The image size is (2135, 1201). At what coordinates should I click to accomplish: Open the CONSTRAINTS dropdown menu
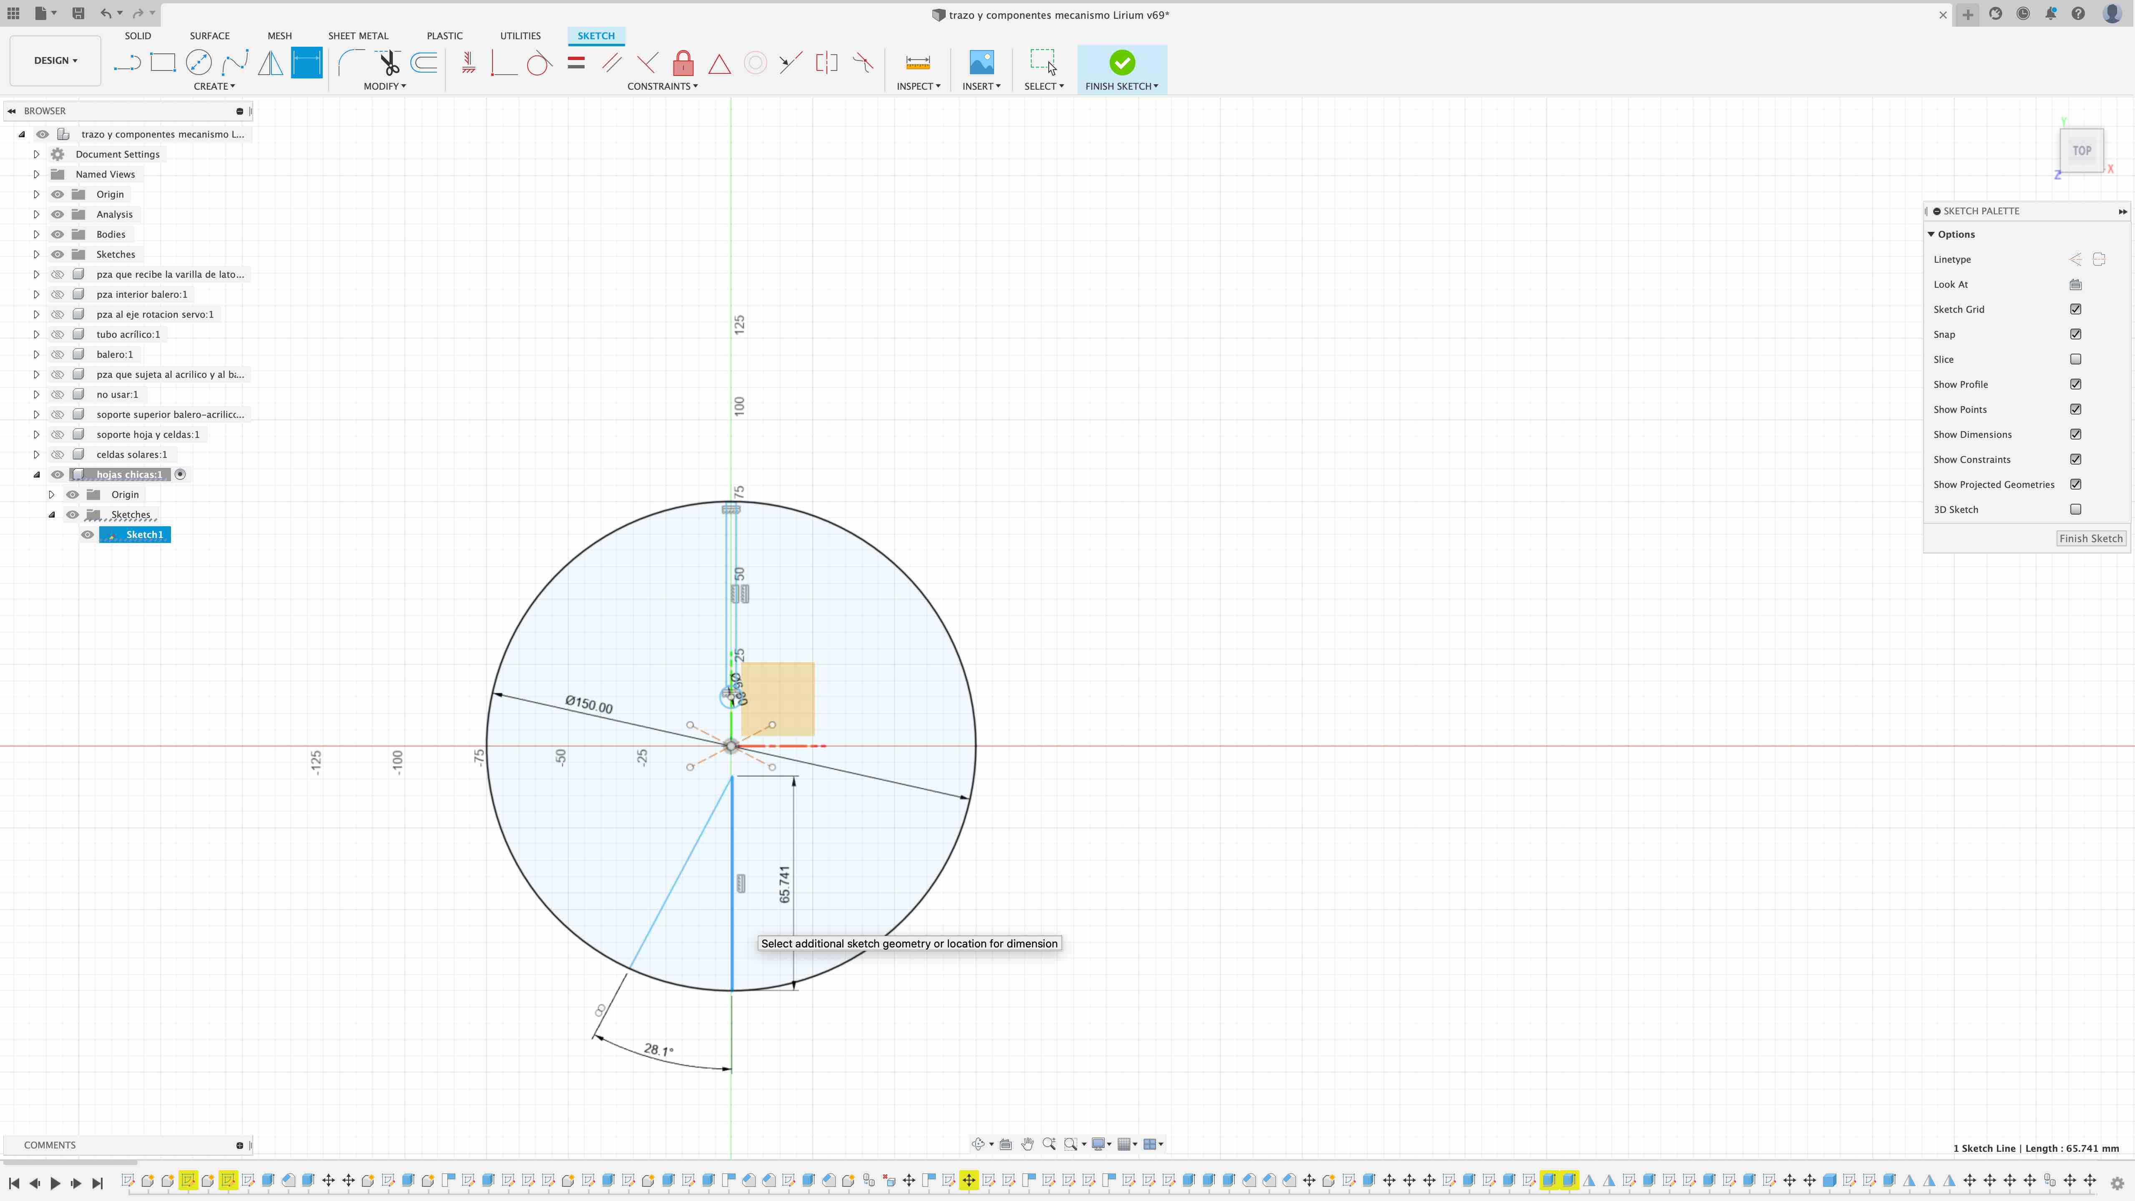pos(662,86)
